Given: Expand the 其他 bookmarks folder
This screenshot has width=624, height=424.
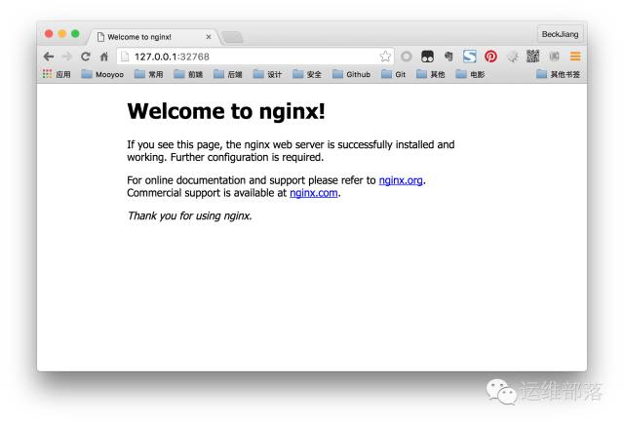Looking at the screenshot, I should tap(430, 74).
